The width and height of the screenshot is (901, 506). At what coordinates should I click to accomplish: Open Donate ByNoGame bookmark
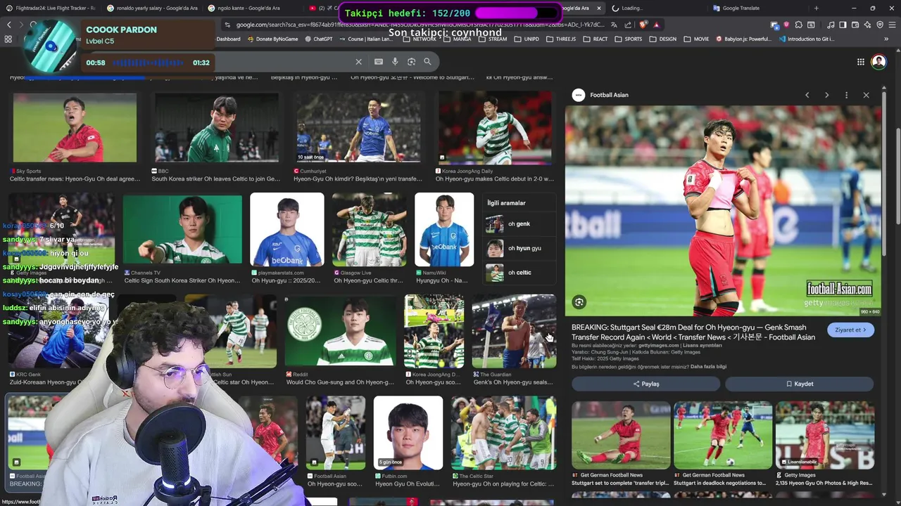tap(272, 39)
